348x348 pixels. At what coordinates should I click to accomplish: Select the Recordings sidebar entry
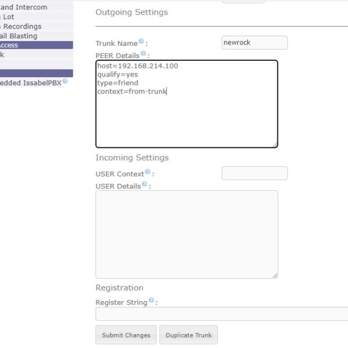23,26
